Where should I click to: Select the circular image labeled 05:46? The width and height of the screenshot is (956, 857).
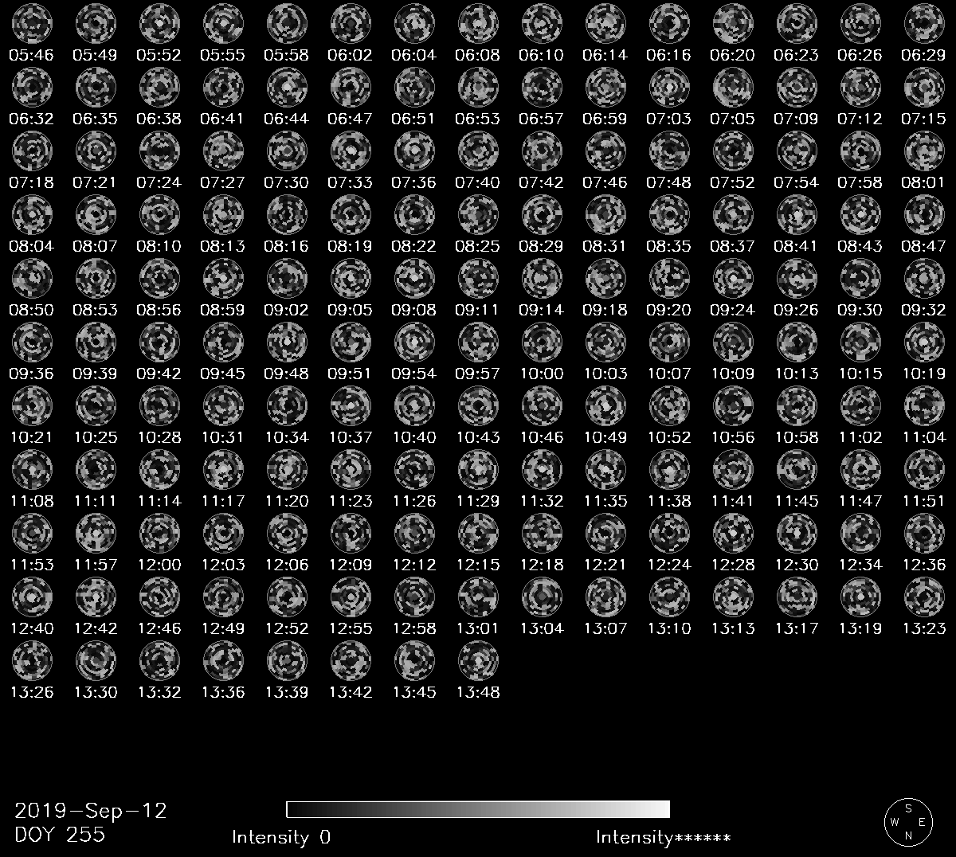click(x=32, y=23)
